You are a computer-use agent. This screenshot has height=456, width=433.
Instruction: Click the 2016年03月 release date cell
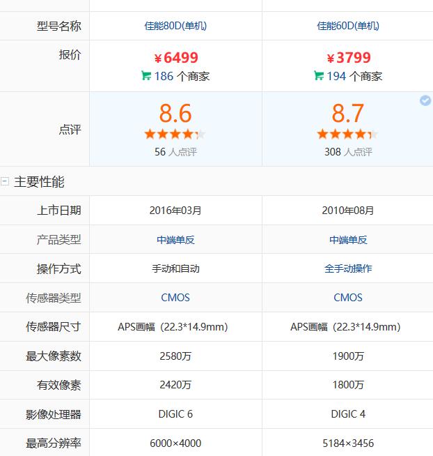click(175, 211)
